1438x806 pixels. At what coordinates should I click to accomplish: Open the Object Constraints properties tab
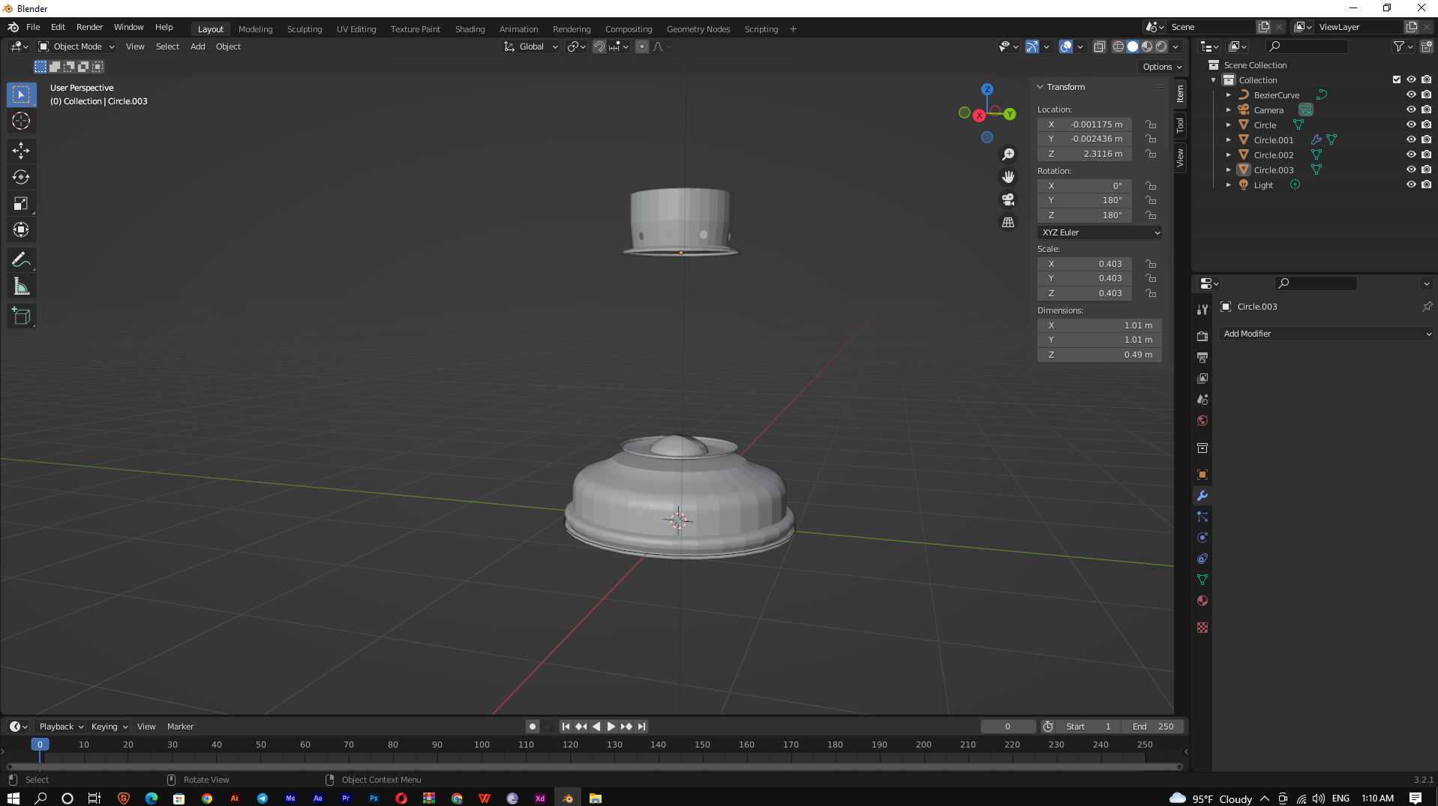point(1202,559)
